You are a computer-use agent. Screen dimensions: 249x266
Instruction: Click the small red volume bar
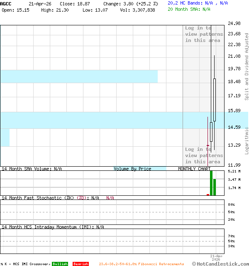pyautogui.click(x=208, y=194)
